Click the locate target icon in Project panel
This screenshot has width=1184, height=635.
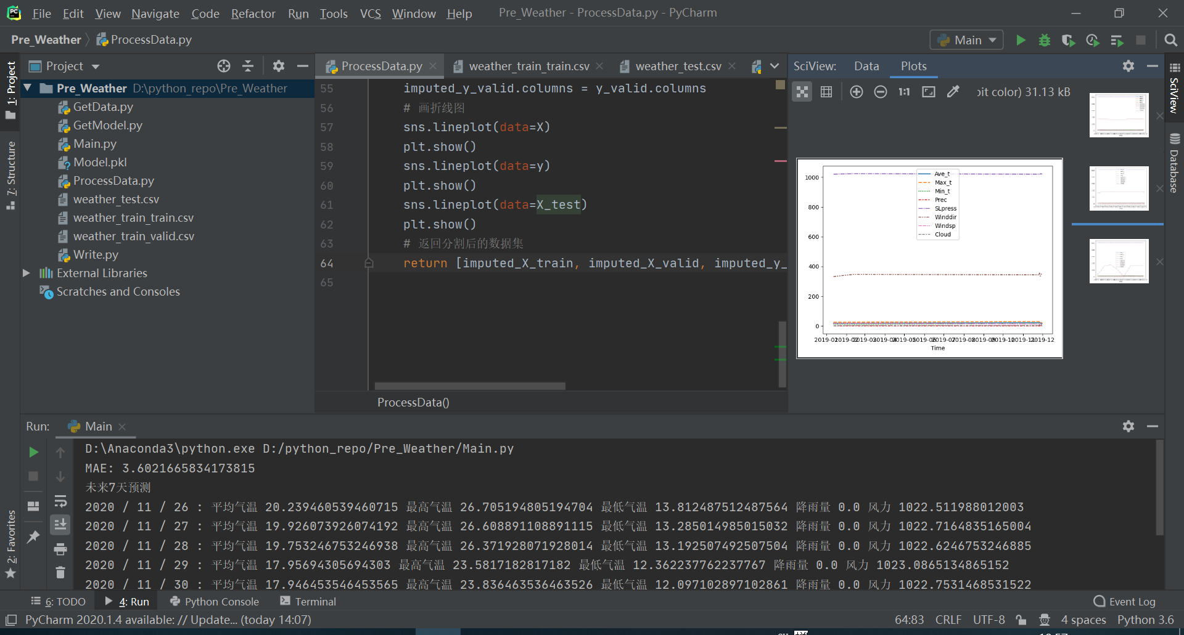tap(223, 66)
